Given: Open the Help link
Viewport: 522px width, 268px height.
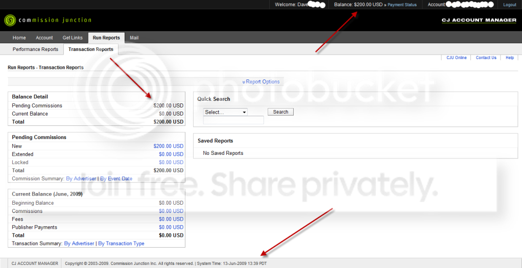Looking at the screenshot, I should click(x=510, y=58).
